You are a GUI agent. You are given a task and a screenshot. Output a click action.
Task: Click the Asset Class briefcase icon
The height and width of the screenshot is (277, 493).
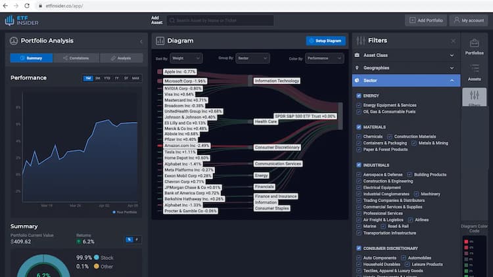(x=357, y=55)
